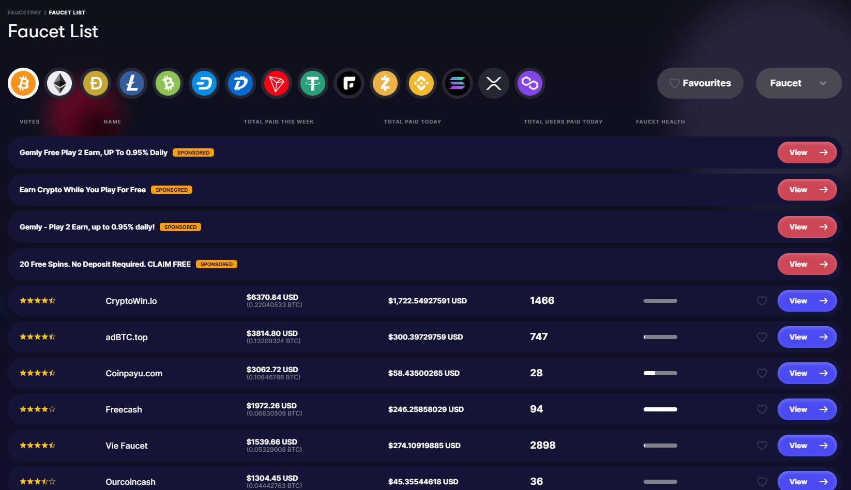Viewport: 851px width, 490px height.
Task: View the Earn Crypto While You Play listing
Action: pyautogui.click(x=807, y=190)
